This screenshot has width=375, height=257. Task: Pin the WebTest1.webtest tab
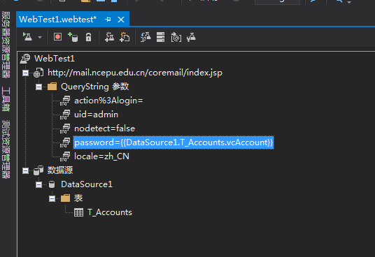pyautogui.click(x=108, y=20)
